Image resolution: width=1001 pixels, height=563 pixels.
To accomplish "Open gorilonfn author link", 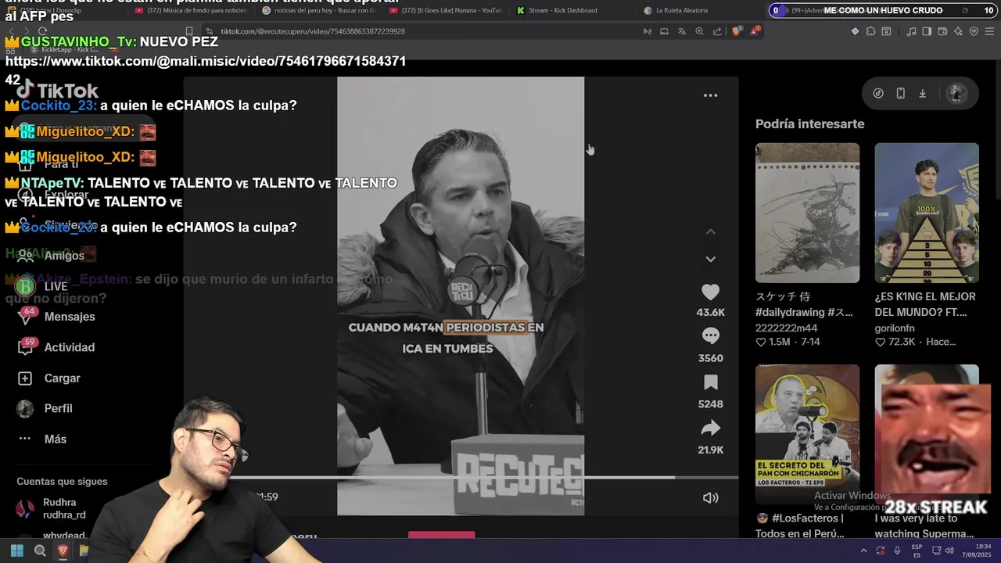I will click(895, 328).
